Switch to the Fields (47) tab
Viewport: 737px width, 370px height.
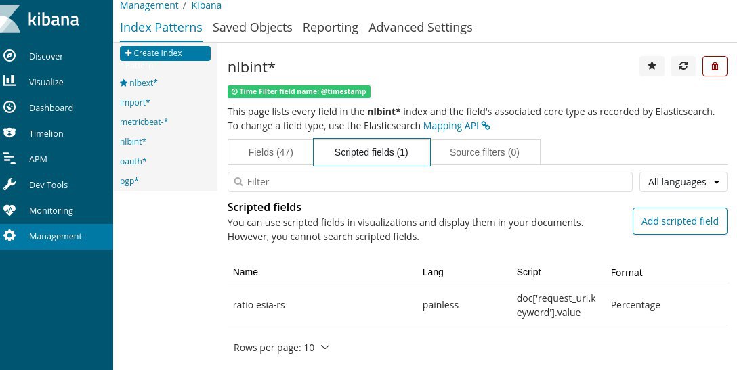pyautogui.click(x=271, y=152)
